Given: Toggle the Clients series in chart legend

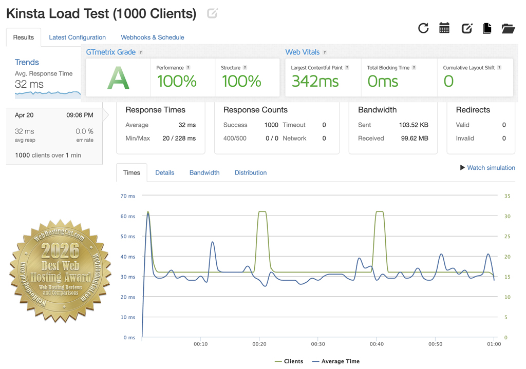Looking at the screenshot, I should point(289,361).
